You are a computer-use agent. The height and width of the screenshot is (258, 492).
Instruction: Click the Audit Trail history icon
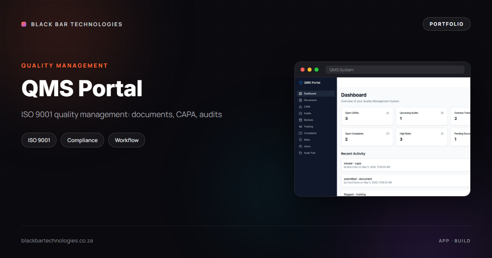301,153
